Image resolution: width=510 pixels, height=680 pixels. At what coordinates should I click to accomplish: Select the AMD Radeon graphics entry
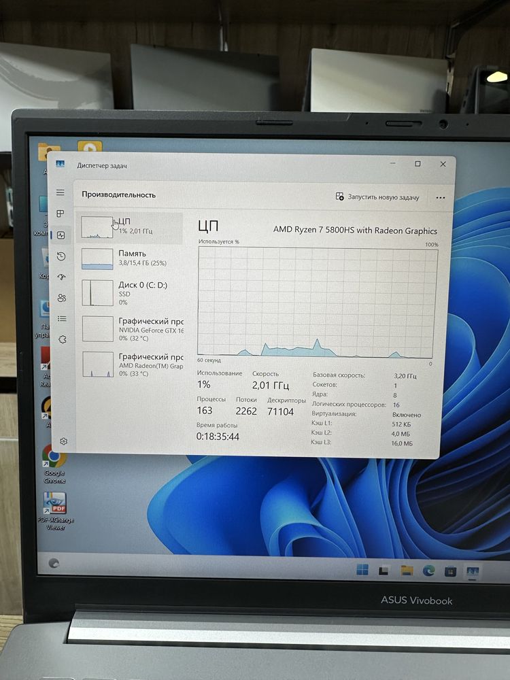coord(131,364)
